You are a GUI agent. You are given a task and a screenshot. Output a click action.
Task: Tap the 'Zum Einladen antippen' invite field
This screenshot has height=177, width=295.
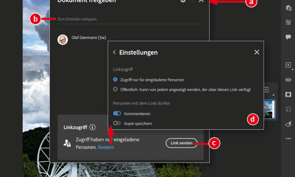(x=130, y=19)
